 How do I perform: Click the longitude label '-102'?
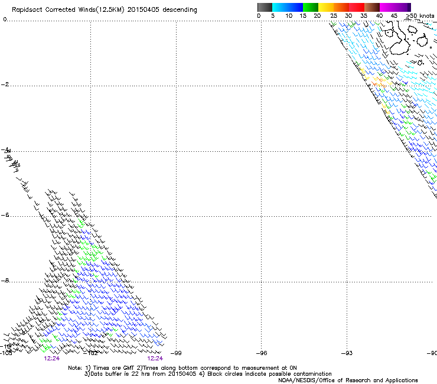90,353
